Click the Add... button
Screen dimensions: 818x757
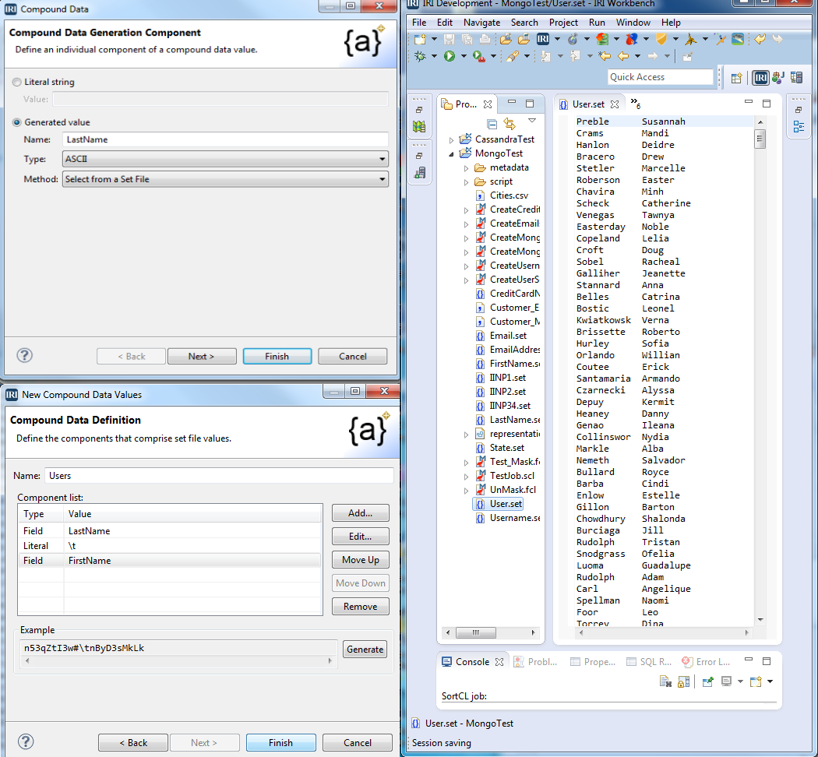coord(361,513)
